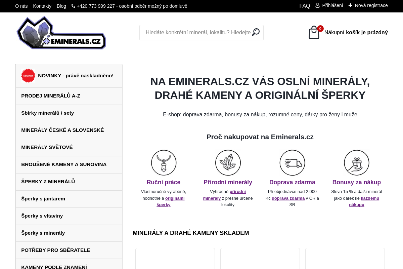Open BROUŠENÉ KAMENY A SUROVINA category
403x269 pixels.
pyautogui.click(x=69, y=165)
